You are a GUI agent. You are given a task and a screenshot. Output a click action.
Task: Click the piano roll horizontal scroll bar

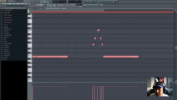click(x=68, y=10)
